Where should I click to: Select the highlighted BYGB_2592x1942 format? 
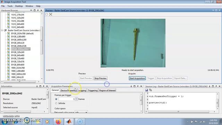[x=21, y=49]
